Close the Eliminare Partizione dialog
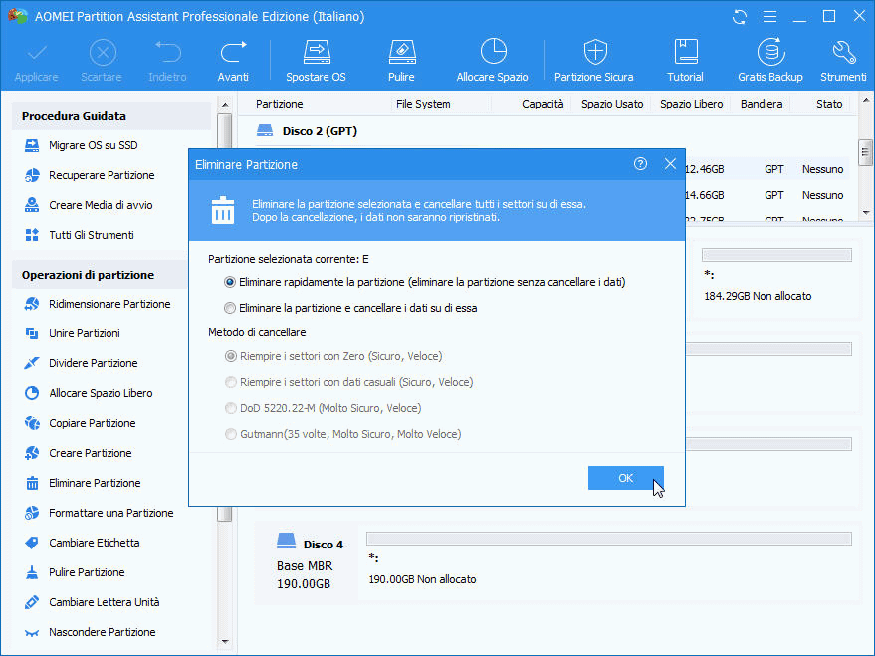This screenshot has height=656, width=875. click(670, 164)
